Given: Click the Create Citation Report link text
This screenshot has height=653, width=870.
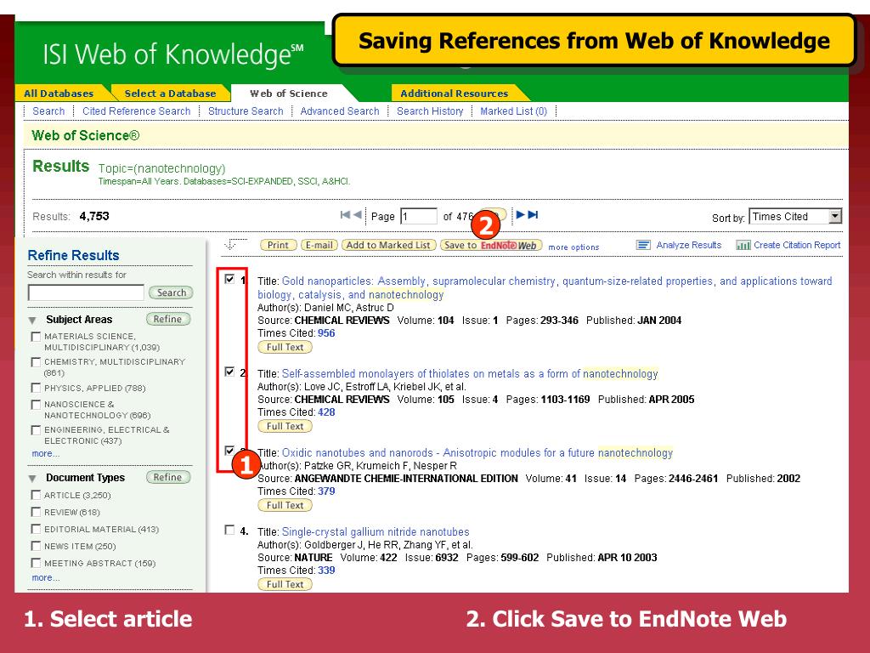Looking at the screenshot, I should click(797, 245).
